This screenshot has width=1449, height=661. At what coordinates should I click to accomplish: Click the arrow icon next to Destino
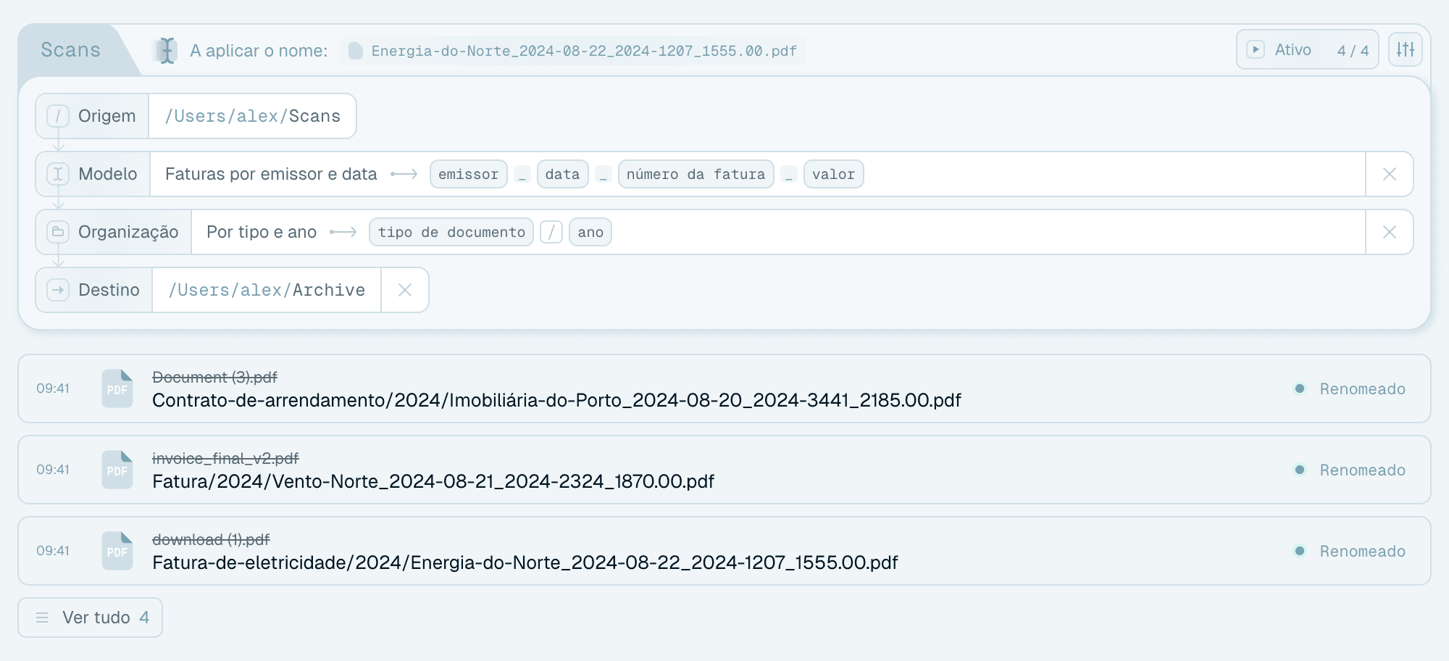click(58, 290)
